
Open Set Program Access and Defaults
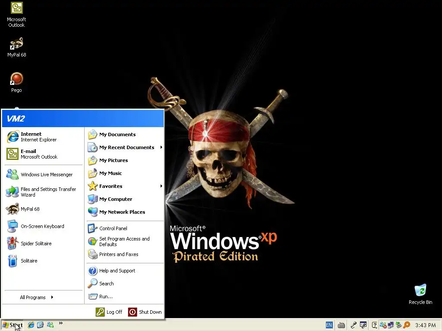[125, 241]
